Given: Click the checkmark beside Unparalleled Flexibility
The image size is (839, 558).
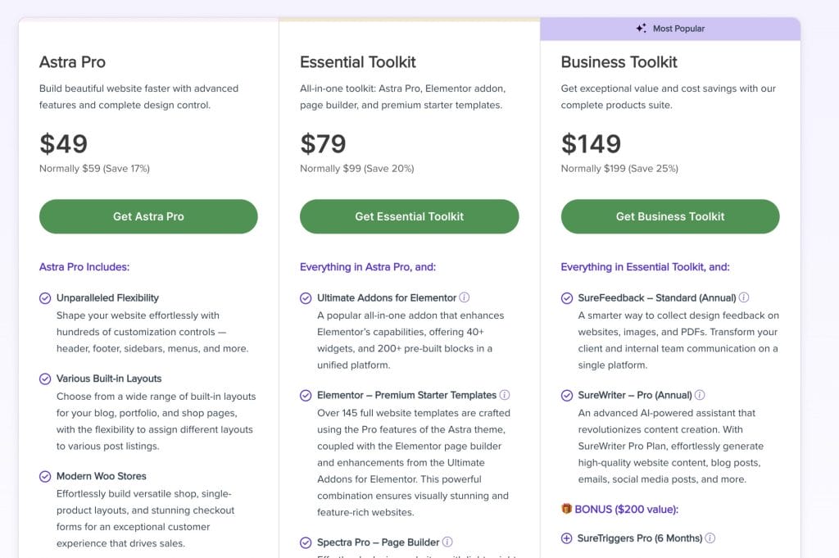Looking at the screenshot, I should (45, 298).
